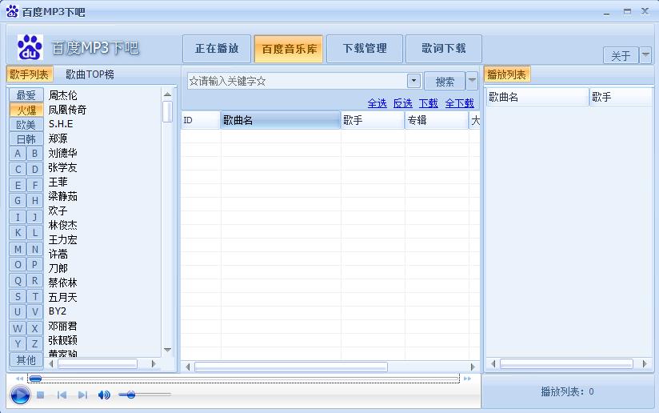
Task: Toggle the 日韩 artist filter
Action: point(26,138)
